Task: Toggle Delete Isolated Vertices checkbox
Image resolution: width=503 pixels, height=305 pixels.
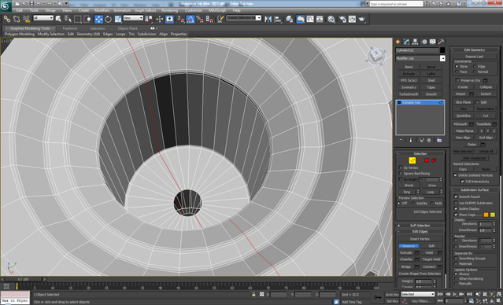Action: [x=455, y=175]
